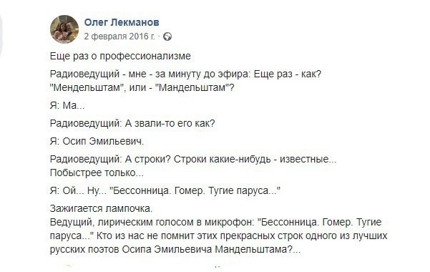Click the short line Я: Ма...

(67, 105)
